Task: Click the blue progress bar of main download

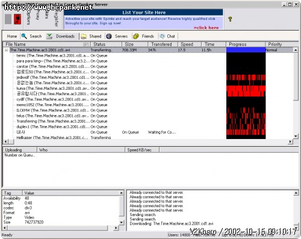Action: click(x=246, y=50)
